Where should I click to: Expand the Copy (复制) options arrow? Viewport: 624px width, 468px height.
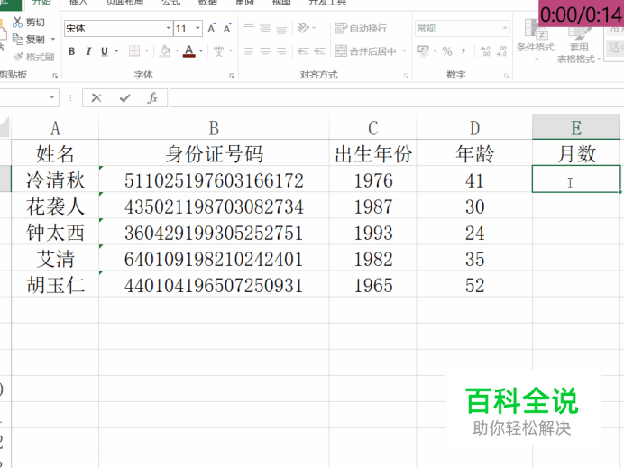pyautogui.click(x=52, y=40)
